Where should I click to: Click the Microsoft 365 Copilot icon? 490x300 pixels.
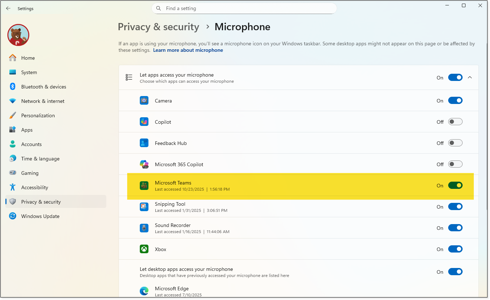[x=144, y=164]
